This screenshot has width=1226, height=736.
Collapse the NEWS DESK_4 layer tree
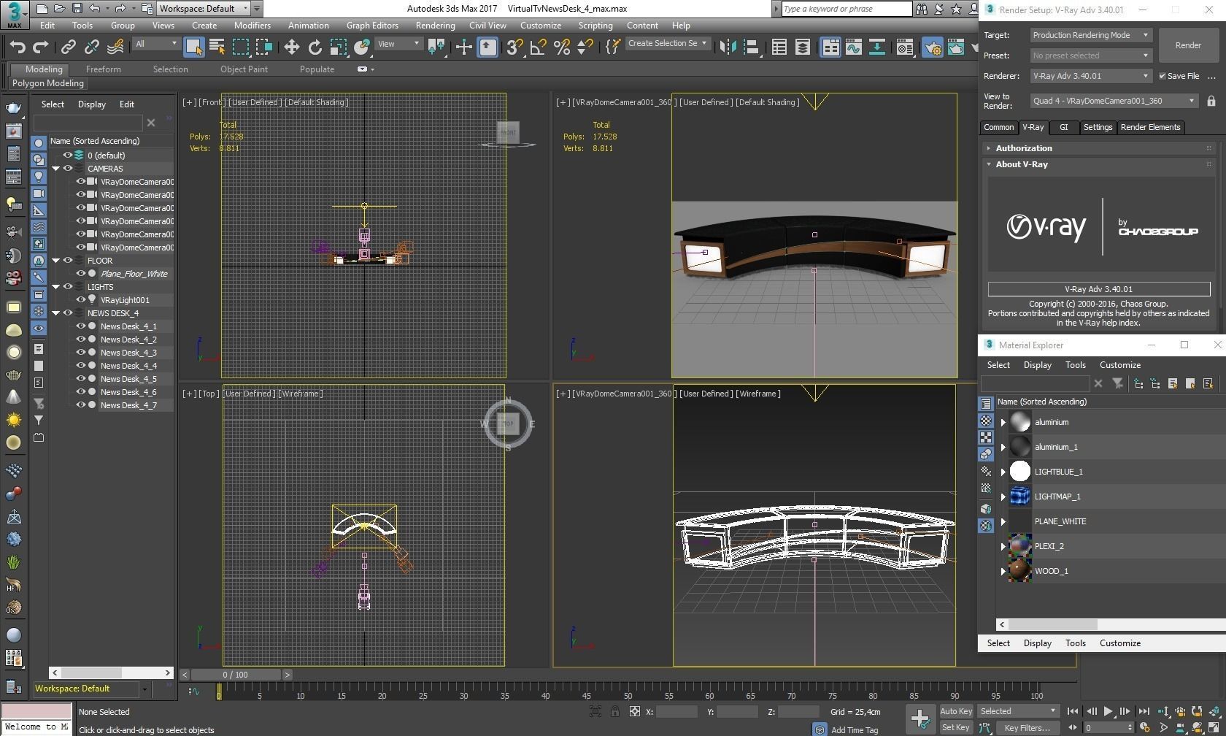[56, 313]
